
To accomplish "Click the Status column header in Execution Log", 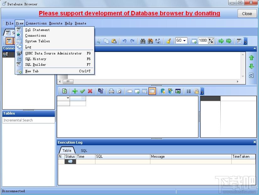I will point(70,157).
